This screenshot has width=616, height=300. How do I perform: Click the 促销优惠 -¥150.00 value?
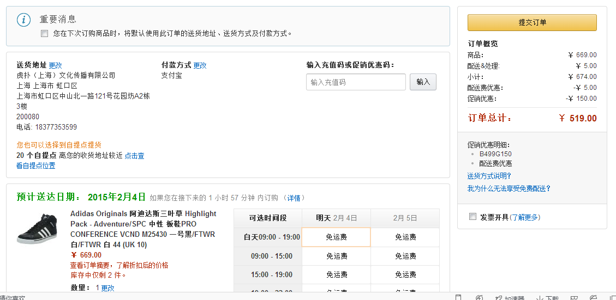click(x=581, y=99)
